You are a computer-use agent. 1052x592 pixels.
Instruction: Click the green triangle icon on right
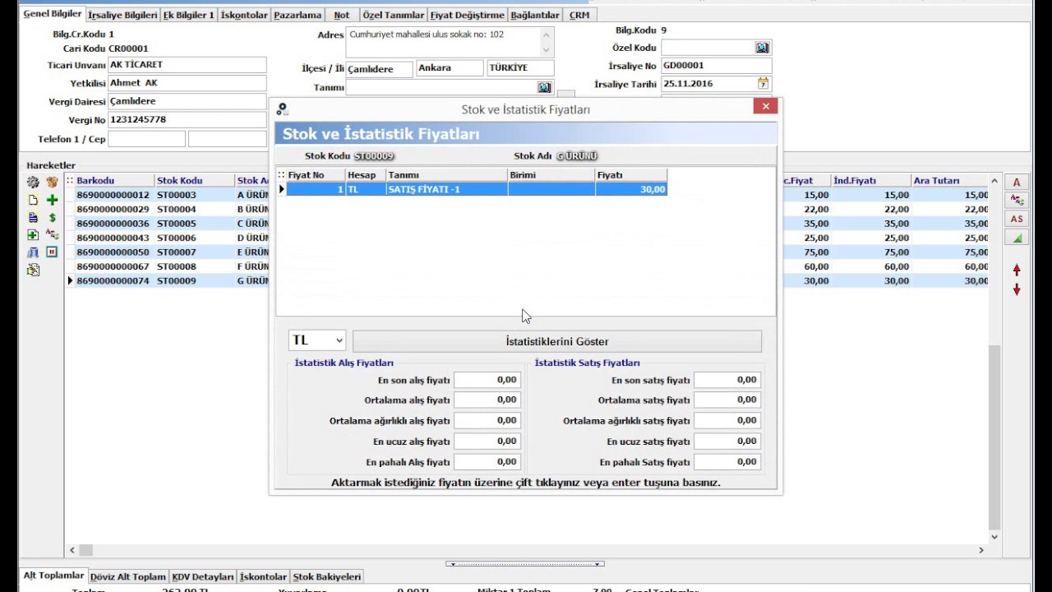point(1017,238)
